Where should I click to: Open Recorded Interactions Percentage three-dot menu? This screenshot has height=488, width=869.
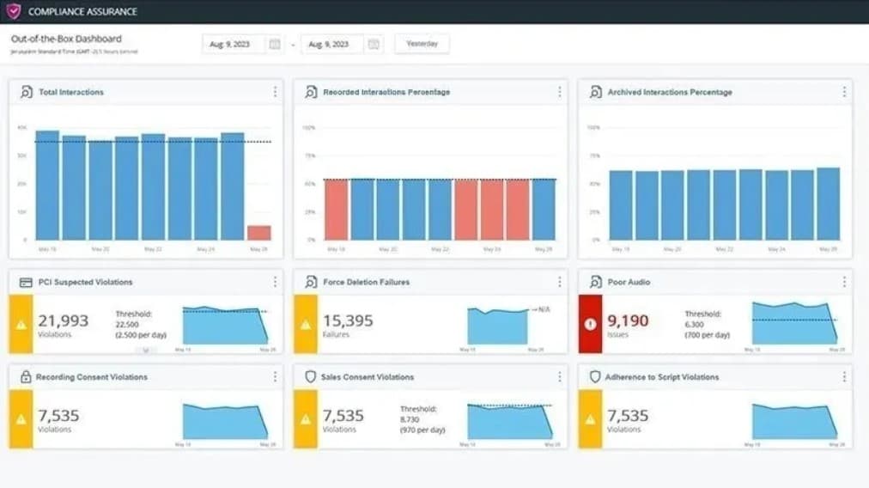[560, 92]
